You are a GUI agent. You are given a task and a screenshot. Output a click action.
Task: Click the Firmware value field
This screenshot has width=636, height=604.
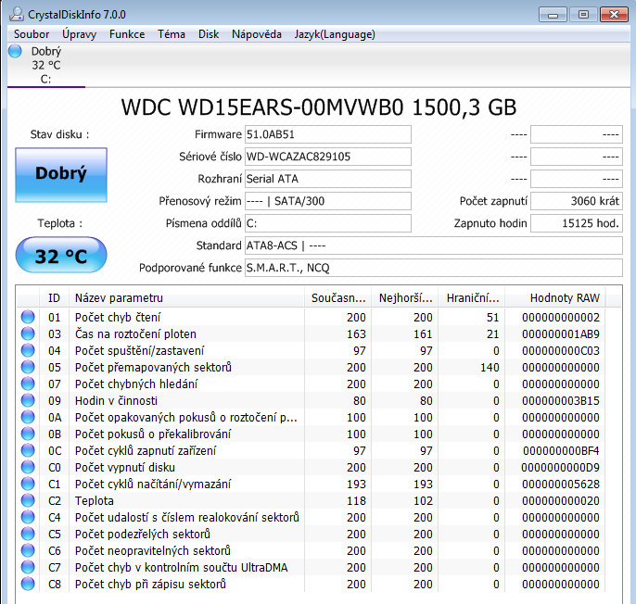pos(327,134)
